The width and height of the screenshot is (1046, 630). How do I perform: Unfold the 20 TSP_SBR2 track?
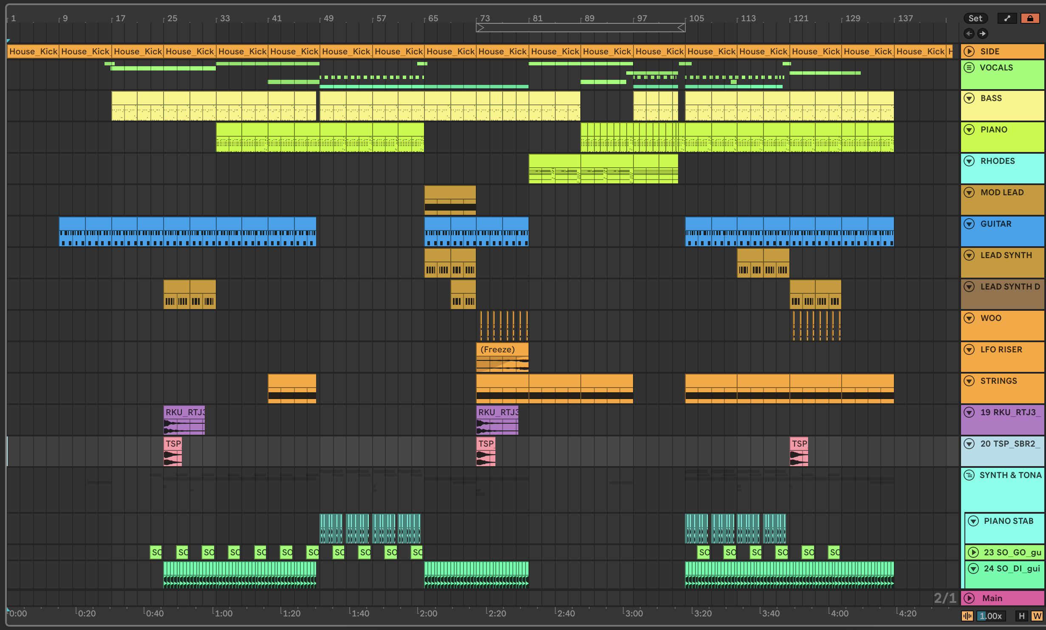pyautogui.click(x=969, y=444)
